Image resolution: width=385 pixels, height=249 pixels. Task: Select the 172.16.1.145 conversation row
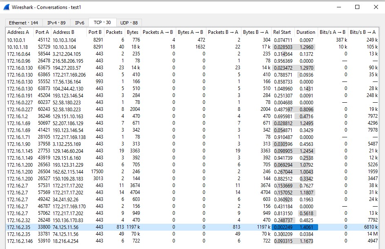tap(192, 151)
